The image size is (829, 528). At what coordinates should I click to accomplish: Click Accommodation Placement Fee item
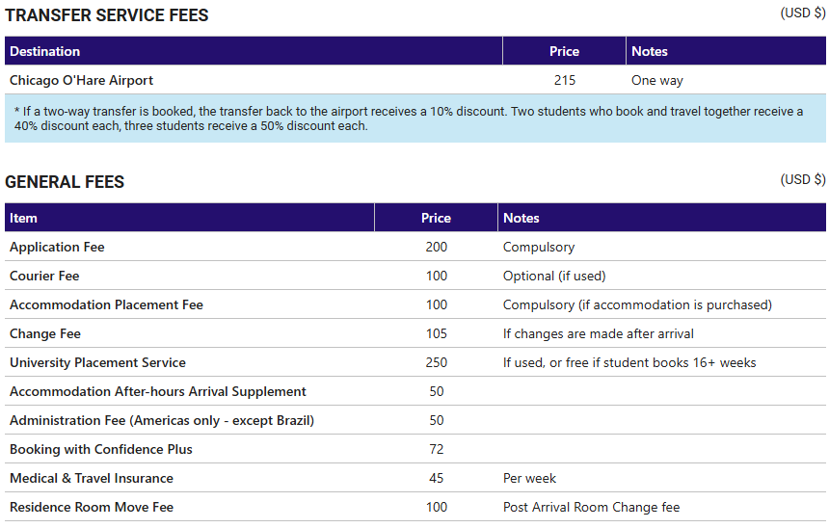coord(106,305)
